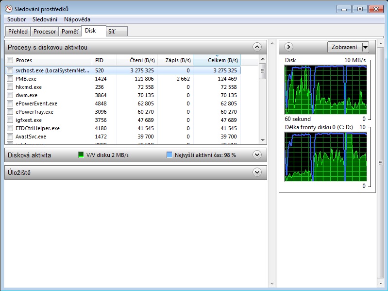The image size is (388, 291).
Task: Select the Disk tab
Action: click(x=94, y=31)
